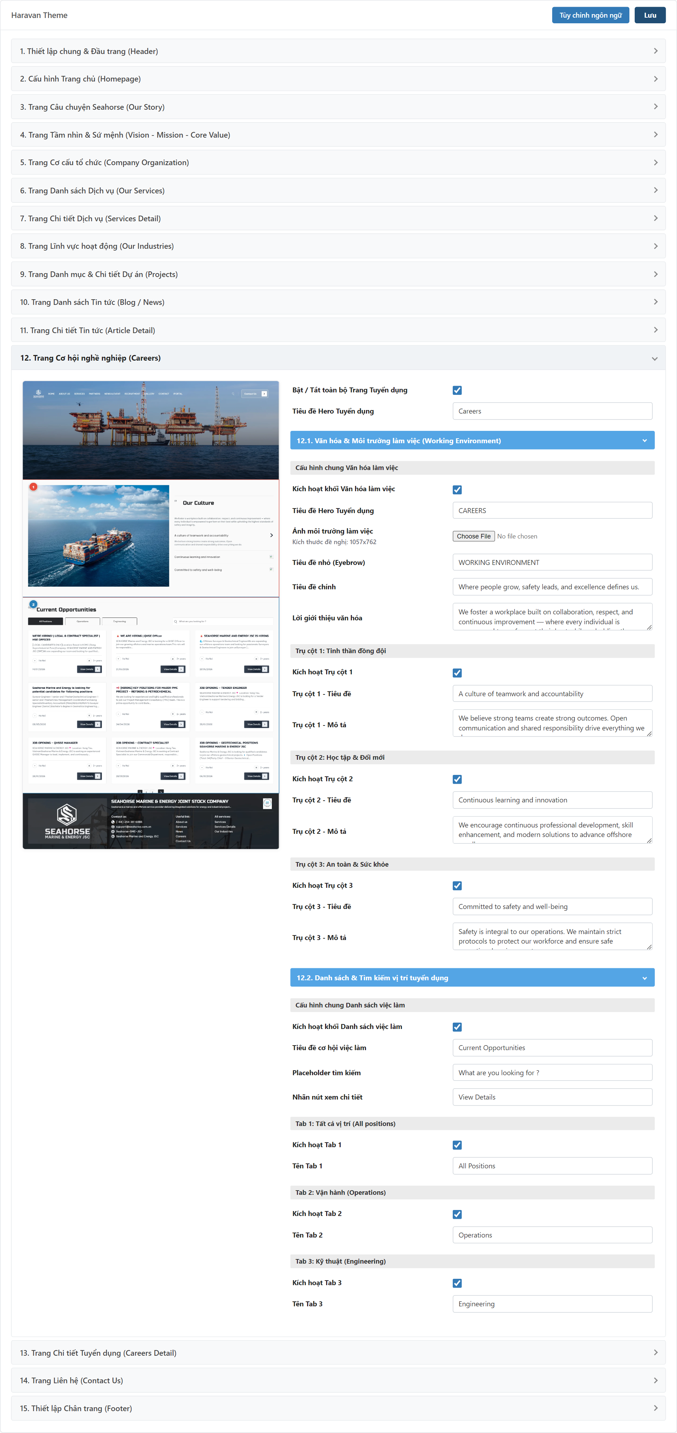Expand section 6 Trang Danh sách Dịch vụ
The width and height of the screenshot is (677, 1433).
click(x=338, y=190)
